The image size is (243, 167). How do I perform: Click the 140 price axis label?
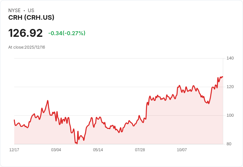click(x=230, y=58)
